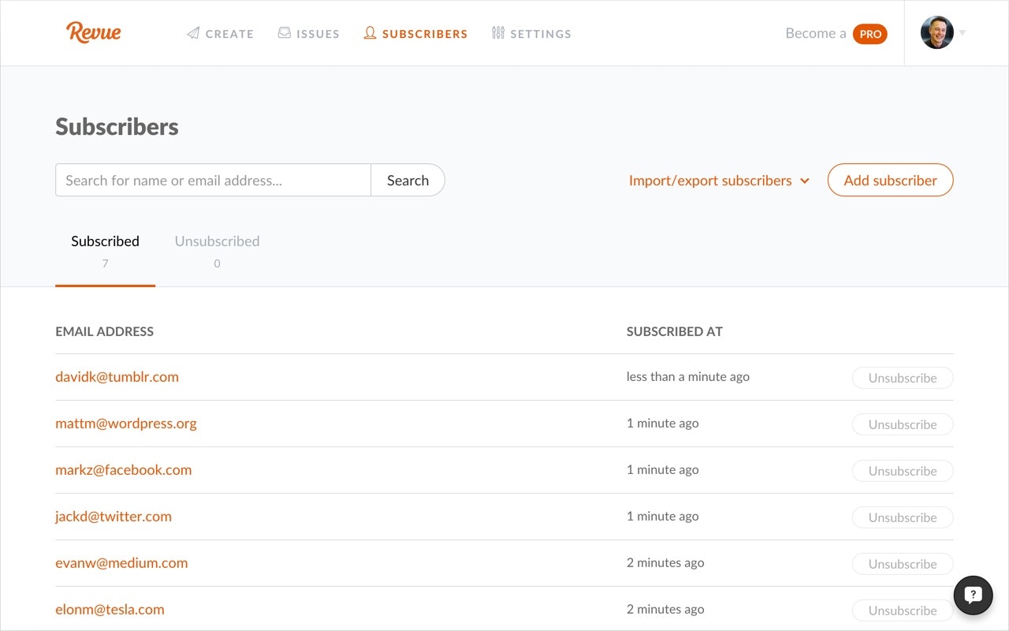Click the EMAIL ADDRESS column header

(x=104, y=331)
